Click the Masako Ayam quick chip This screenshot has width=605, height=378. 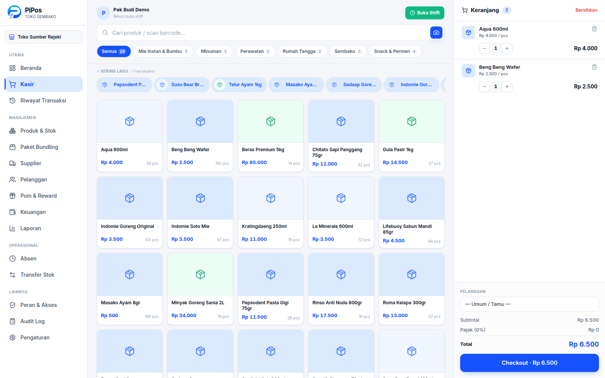[296, 85]
